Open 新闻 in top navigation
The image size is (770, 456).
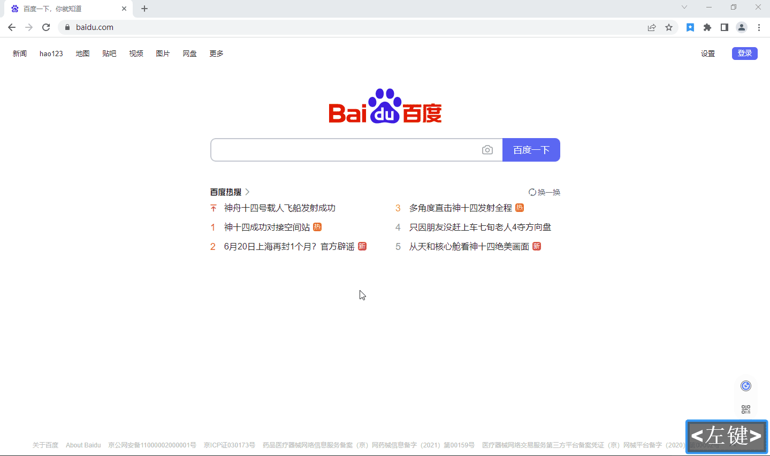[20, 54]
